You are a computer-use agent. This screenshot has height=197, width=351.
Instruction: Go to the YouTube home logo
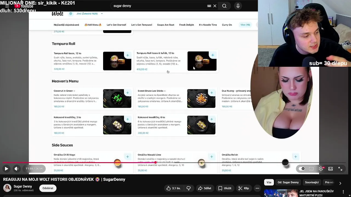(x=24, y=6)
